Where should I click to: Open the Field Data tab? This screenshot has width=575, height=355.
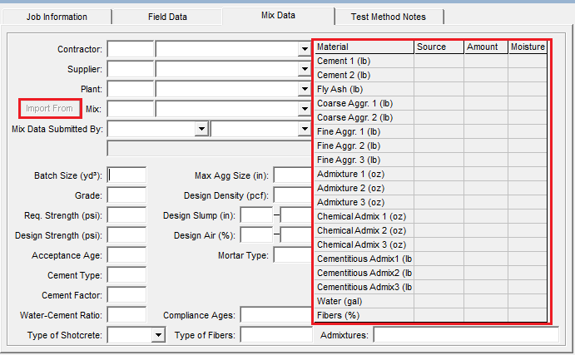click(167, 17)
